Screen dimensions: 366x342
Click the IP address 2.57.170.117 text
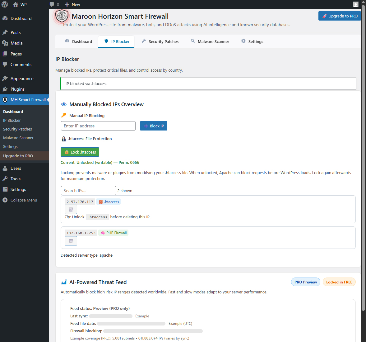point(80,202)
